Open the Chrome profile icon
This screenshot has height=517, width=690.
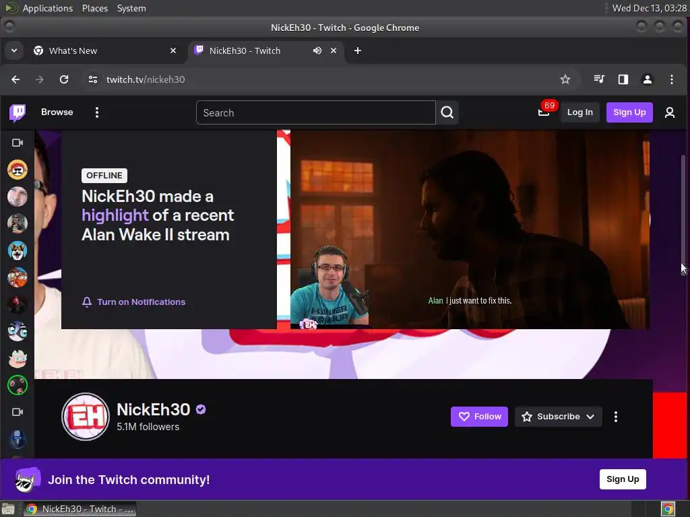(x=648, y=79)
